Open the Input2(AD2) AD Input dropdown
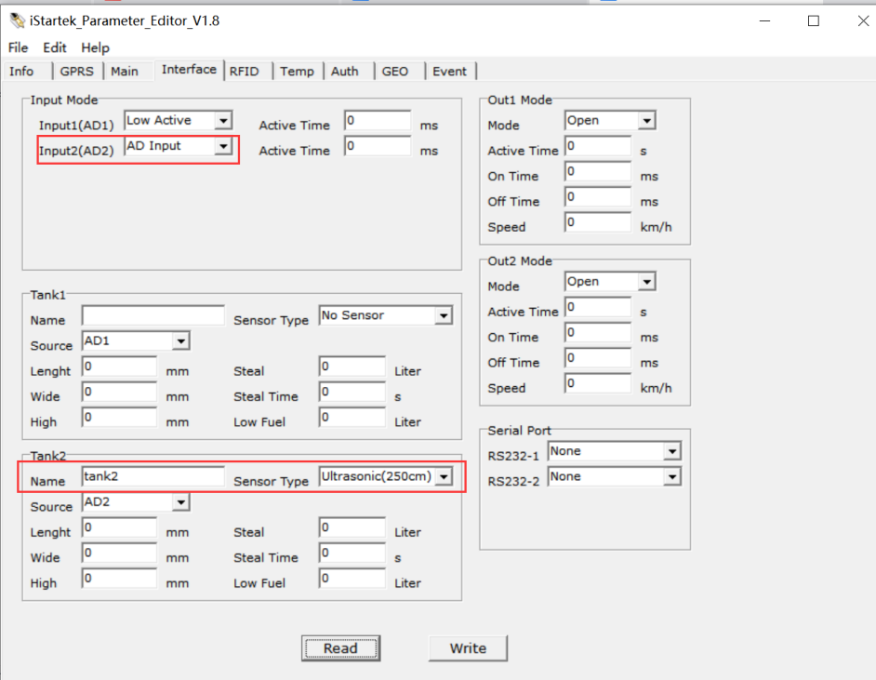This screenshot has height=680, width=876. click(222, 146)
